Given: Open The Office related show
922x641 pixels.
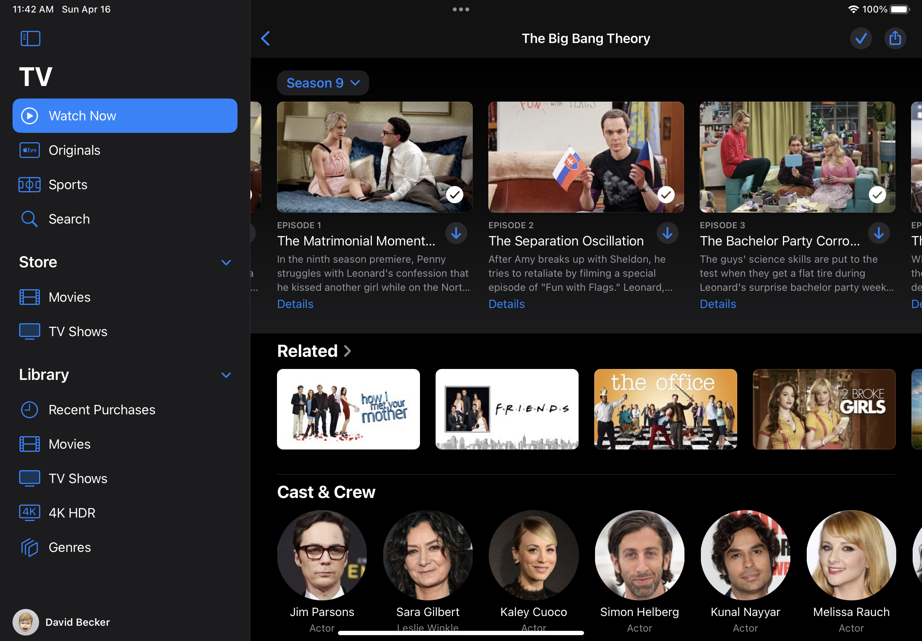Looking at the screenshot, I should click(x=665, y=409).
